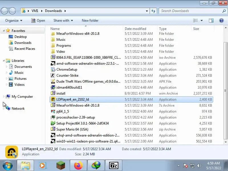Click the Search Downloads input field
228x171 pixels.
point(191,11)
